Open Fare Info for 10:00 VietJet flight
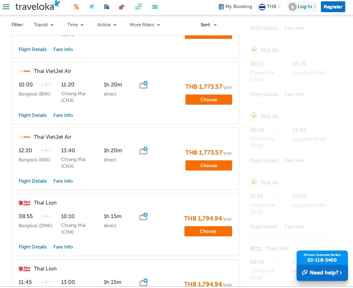353x288 pixels. 63,115
